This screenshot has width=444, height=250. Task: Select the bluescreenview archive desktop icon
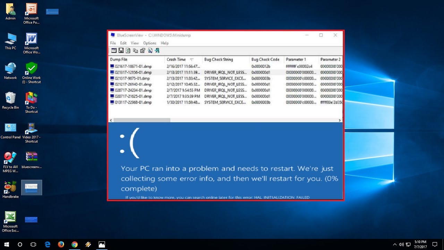click(32, 160)
